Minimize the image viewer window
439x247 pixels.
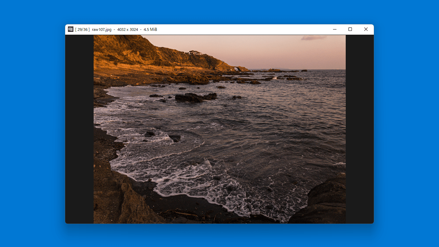click(x=335, y=30)
